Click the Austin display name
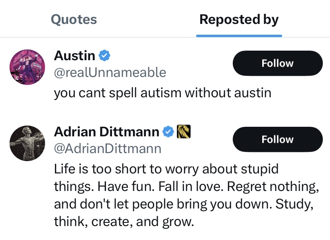Screen dimensions: 330x240 tap(75, 55)
